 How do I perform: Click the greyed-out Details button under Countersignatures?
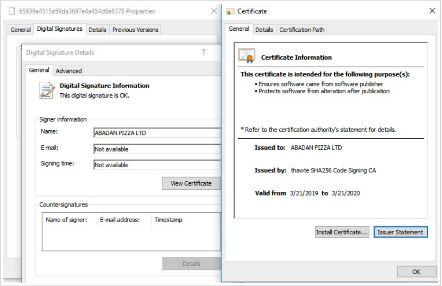click(191, 264)
